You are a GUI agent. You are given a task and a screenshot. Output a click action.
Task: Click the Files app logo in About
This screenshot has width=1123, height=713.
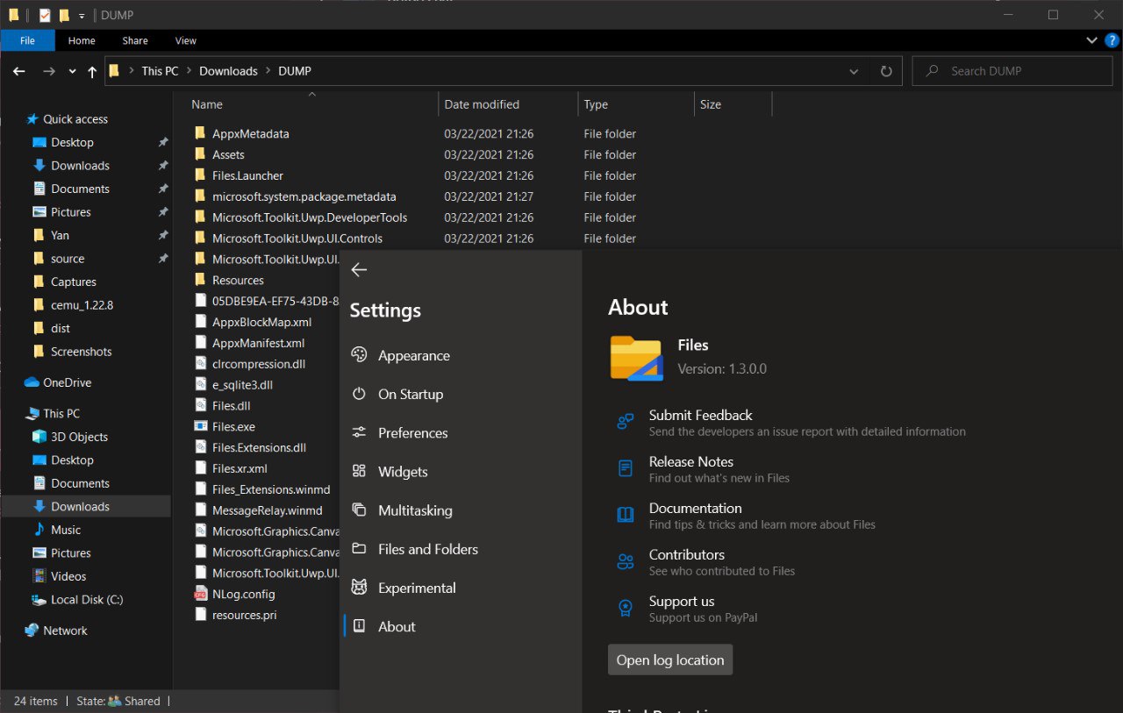[x=636, y=357]
